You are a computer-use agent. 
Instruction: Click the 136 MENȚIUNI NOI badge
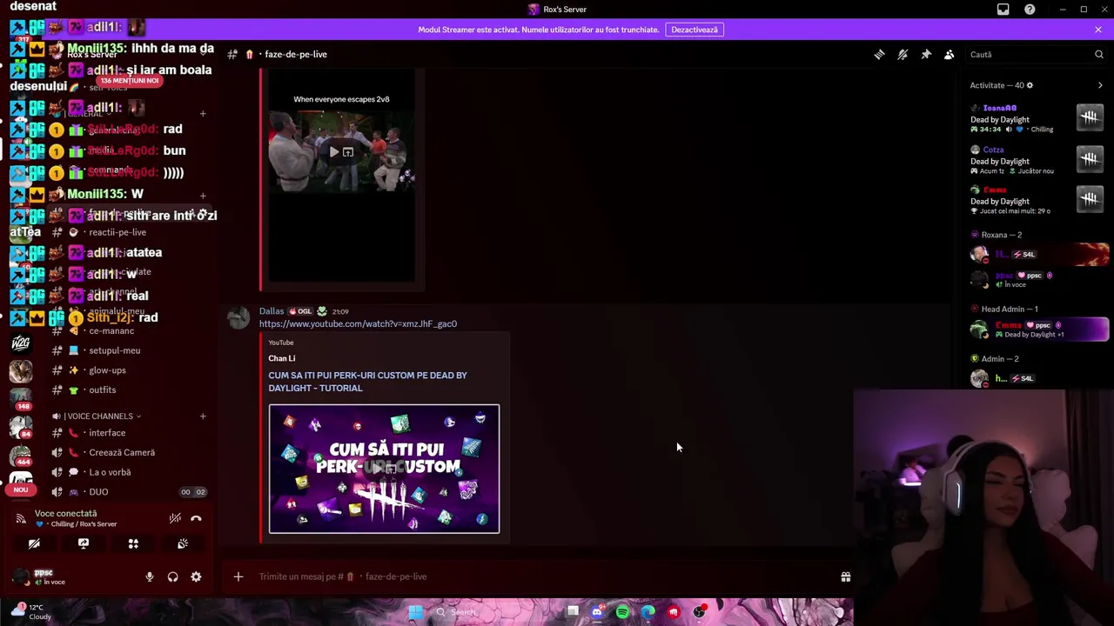click(129, 80)
